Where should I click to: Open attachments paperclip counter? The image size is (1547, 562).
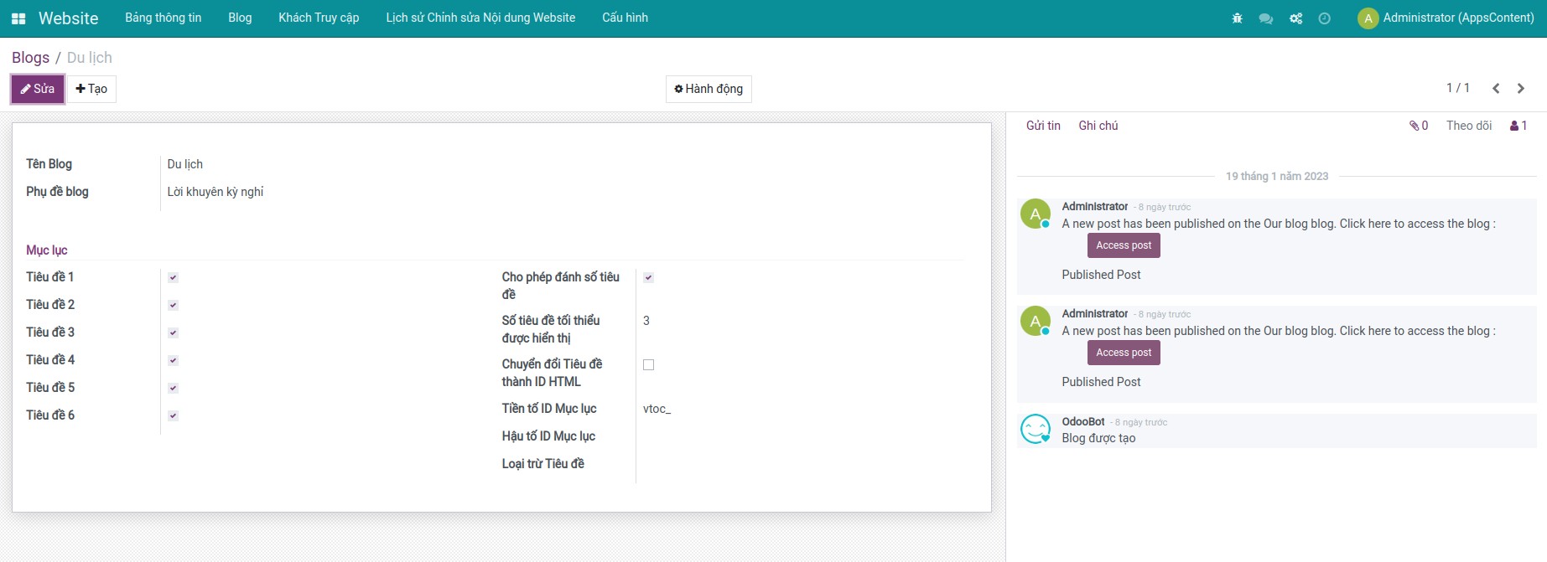[x=1418, y=126]
